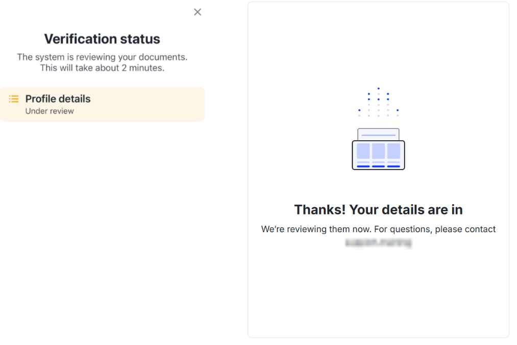
Task: Select the Profile details step
Action: (58, 99)
